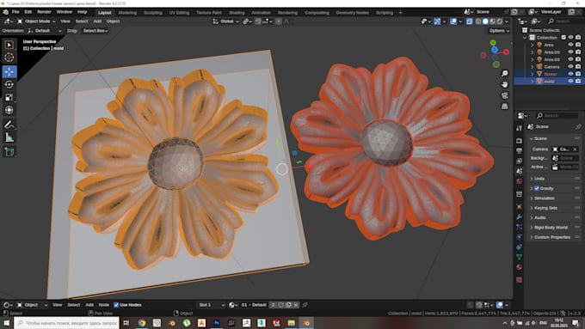Toggle eye icon for the Collection row

point(570,38)
